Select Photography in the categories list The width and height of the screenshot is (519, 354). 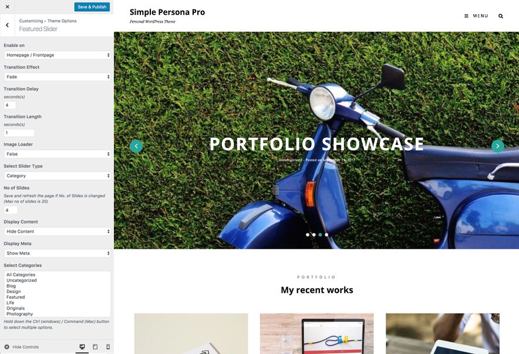coord(20,313)
